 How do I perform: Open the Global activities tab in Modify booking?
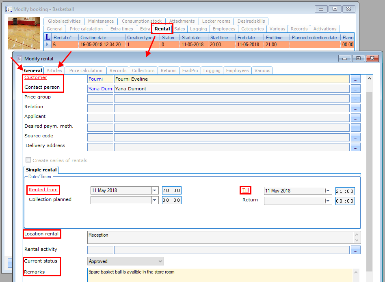[64, 21]
